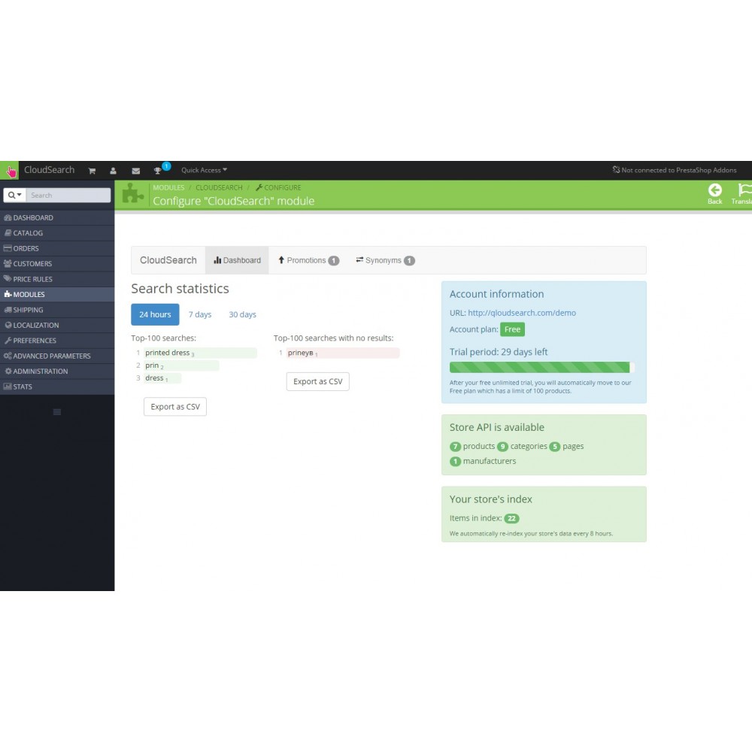Click the 'dress' search entry
The width and height of the screenshot is (752, 752).
(162, 378)
